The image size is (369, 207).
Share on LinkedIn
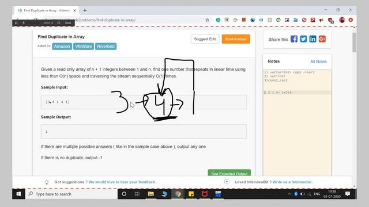point(312,39)
